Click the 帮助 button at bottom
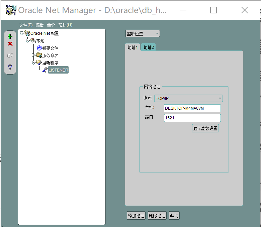 [174, 216]
